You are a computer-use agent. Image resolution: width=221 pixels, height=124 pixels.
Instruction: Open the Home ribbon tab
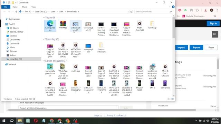coord(15,7)
